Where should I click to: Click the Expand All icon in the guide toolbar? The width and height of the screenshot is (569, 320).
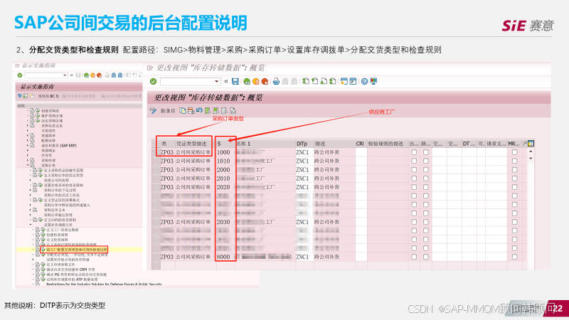click(20, 96)
